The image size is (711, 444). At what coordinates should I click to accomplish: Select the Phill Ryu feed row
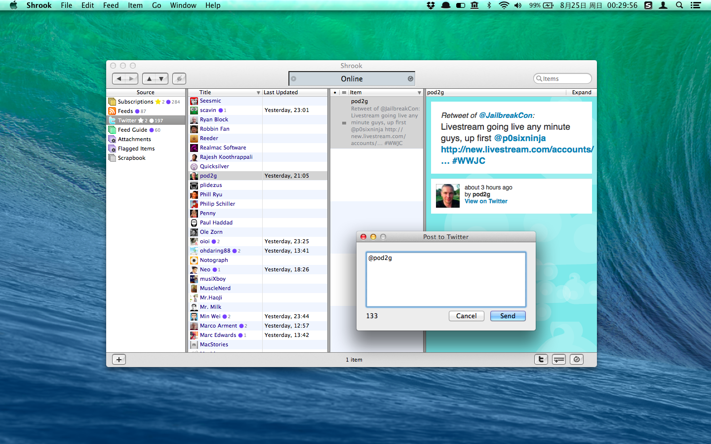coord(258,195)
